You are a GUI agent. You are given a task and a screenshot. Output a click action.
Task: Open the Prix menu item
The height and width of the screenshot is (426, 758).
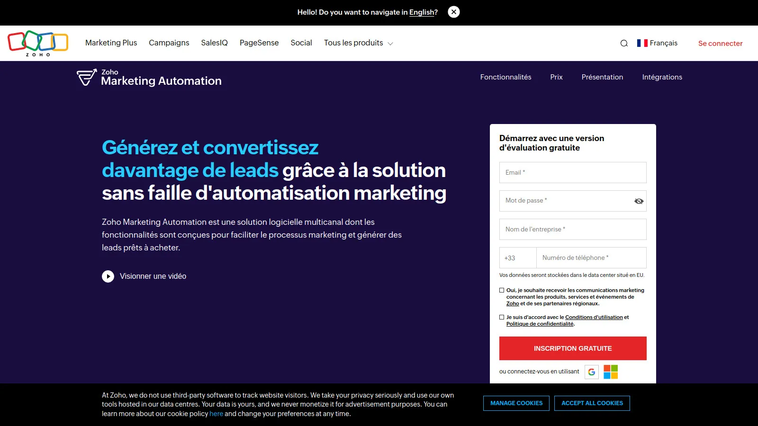(556, 77)
